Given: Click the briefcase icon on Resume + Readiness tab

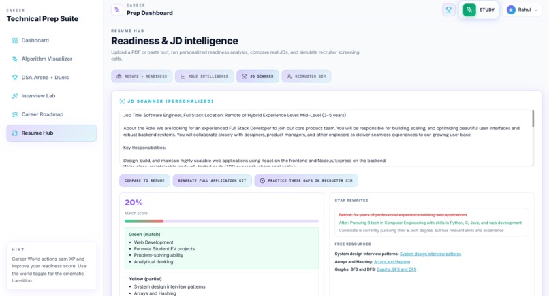Looking at the screenshot, I should 119,76.
